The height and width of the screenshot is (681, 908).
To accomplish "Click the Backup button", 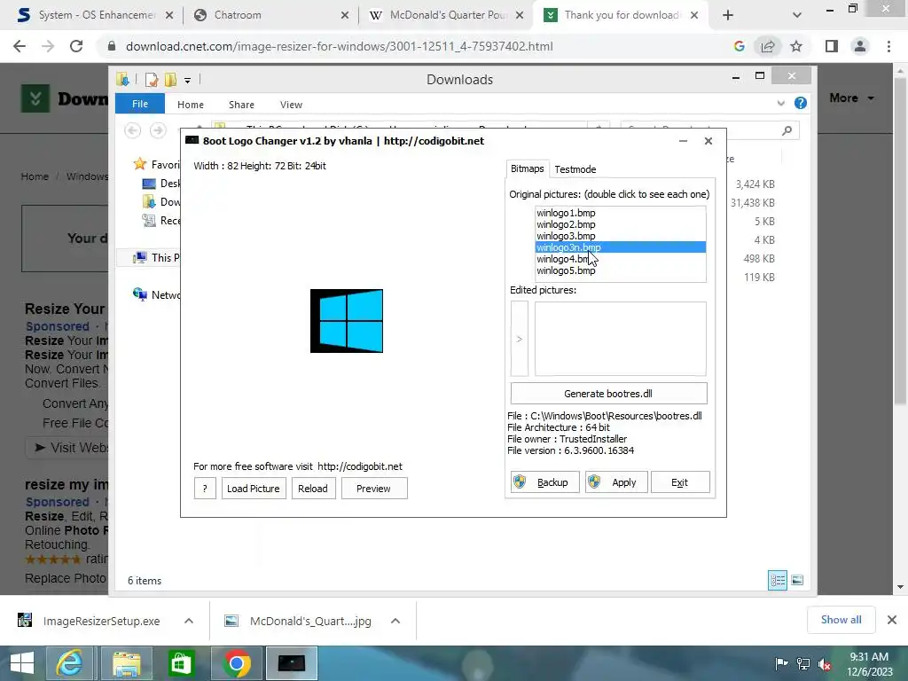I will click(x=545, y=482).
